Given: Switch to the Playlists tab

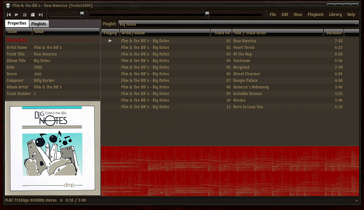Looking at the screenshot, I should (x=39, y=24).
